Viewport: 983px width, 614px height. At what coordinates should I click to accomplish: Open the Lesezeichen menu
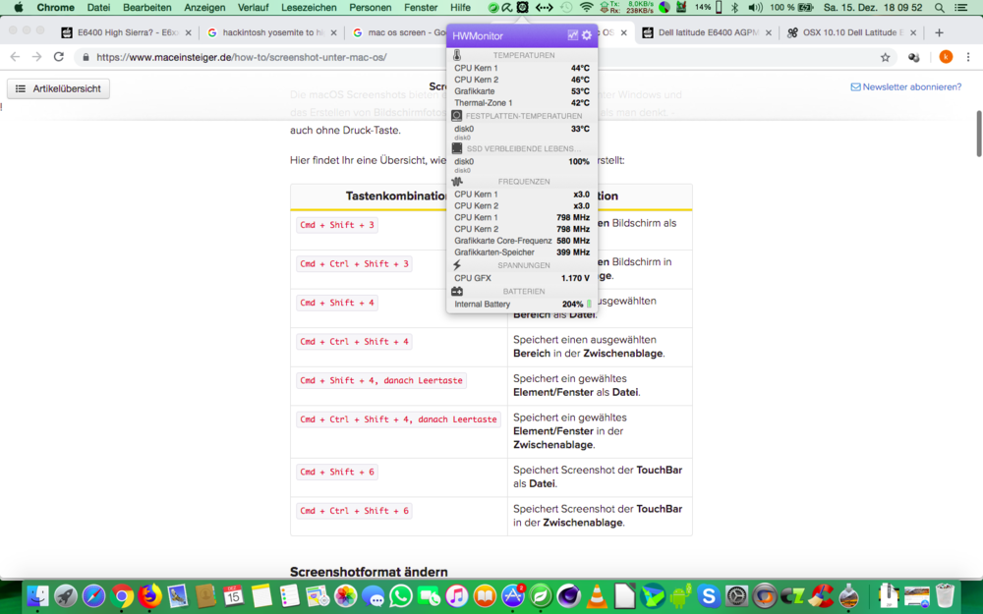coord(309,7)
